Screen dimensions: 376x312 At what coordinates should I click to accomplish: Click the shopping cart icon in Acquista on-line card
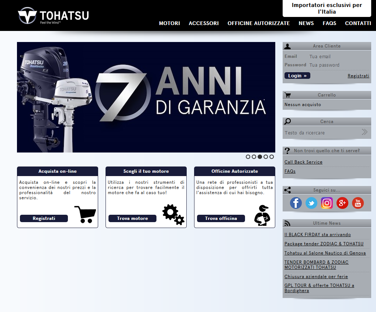coord(85,214)
